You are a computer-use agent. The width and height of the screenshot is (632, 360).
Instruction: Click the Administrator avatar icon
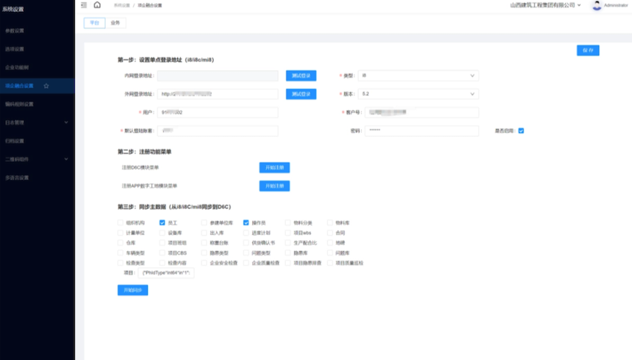[596, 5]
